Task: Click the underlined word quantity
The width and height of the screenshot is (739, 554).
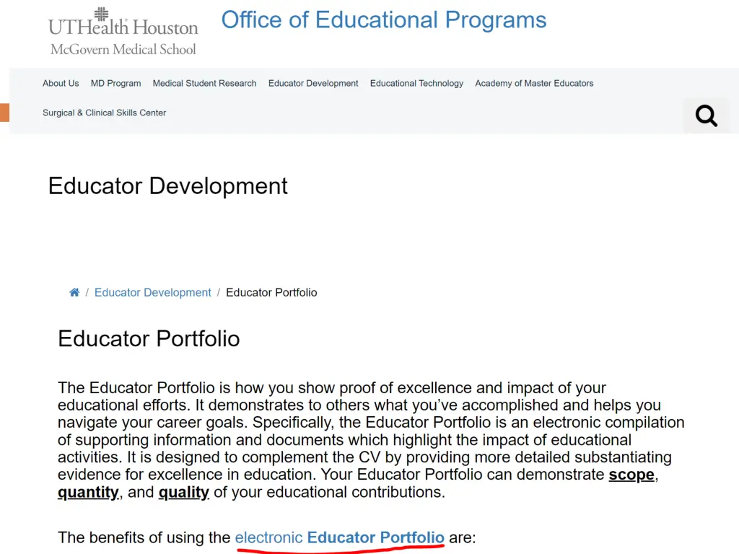Action: pyautogui.click(x=88, y=492)
